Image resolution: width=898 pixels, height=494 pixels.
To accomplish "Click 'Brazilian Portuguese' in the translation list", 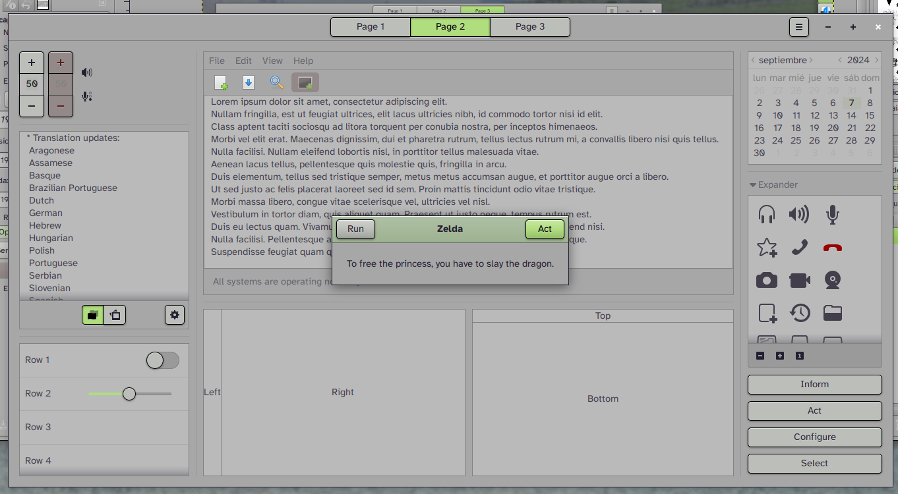I will [73, 188].
